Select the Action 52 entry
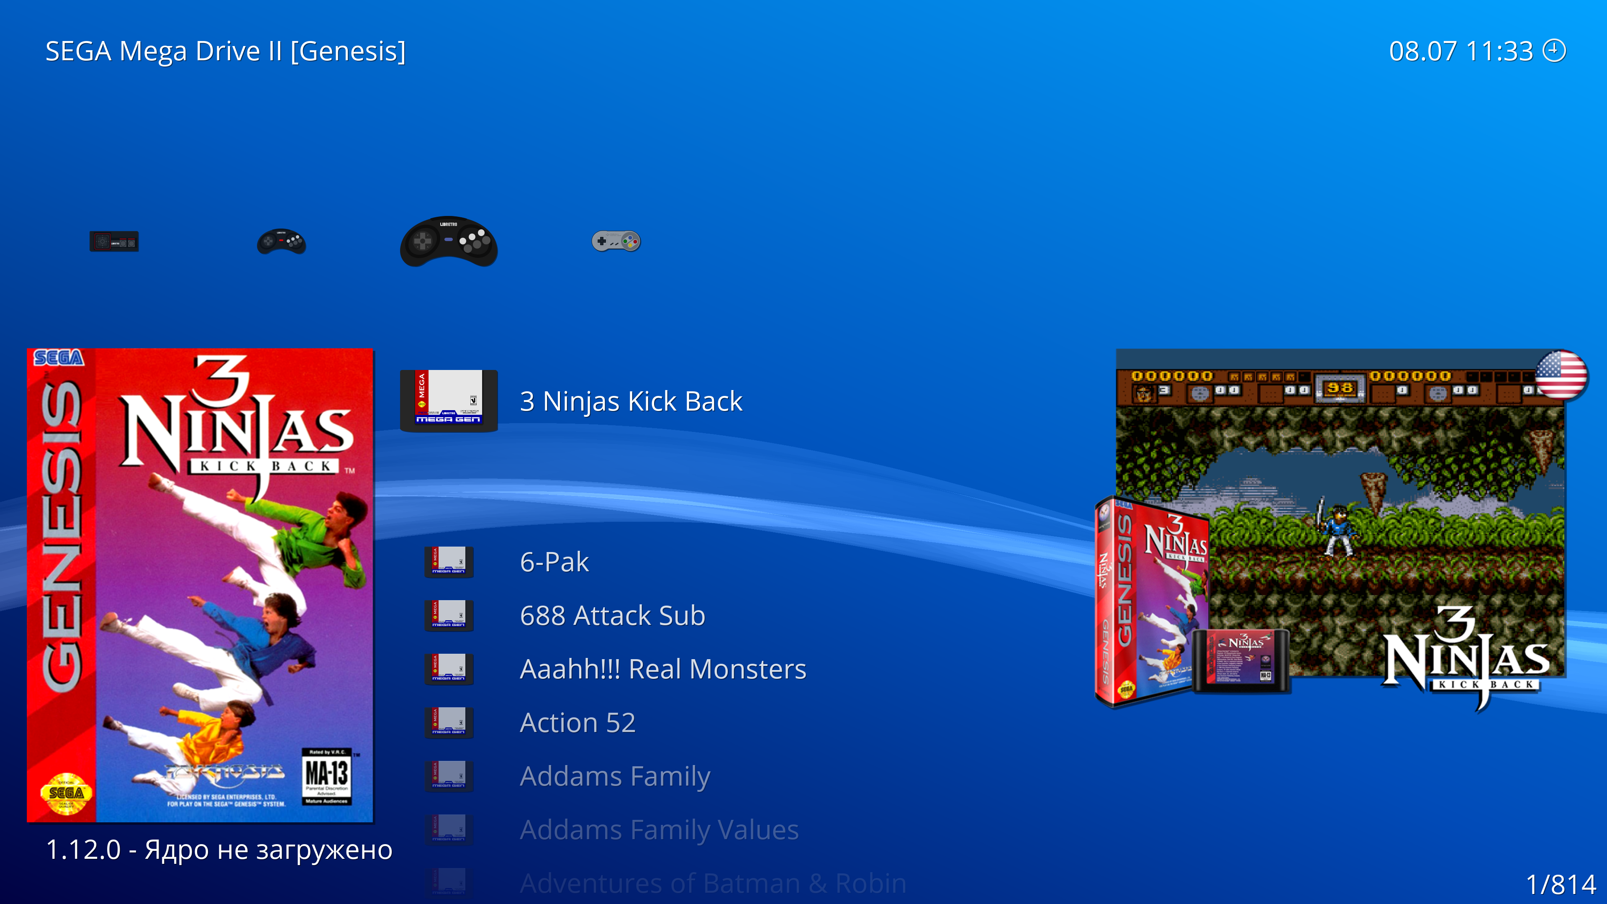This screenshot has height=904, width=1607. tap(578, 723)
